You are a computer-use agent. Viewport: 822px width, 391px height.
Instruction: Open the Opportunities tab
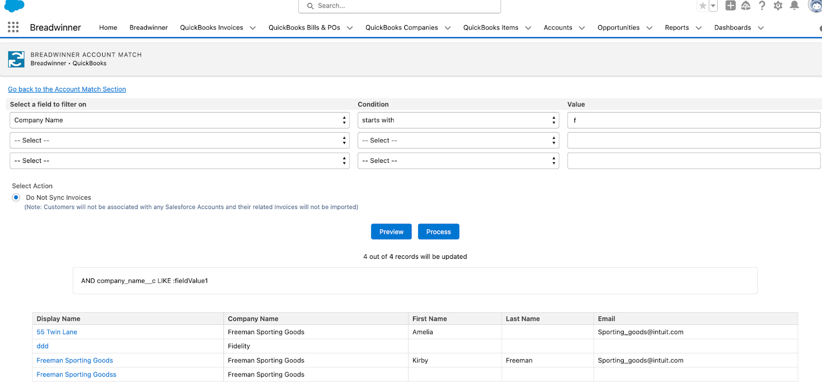(619, 28)
